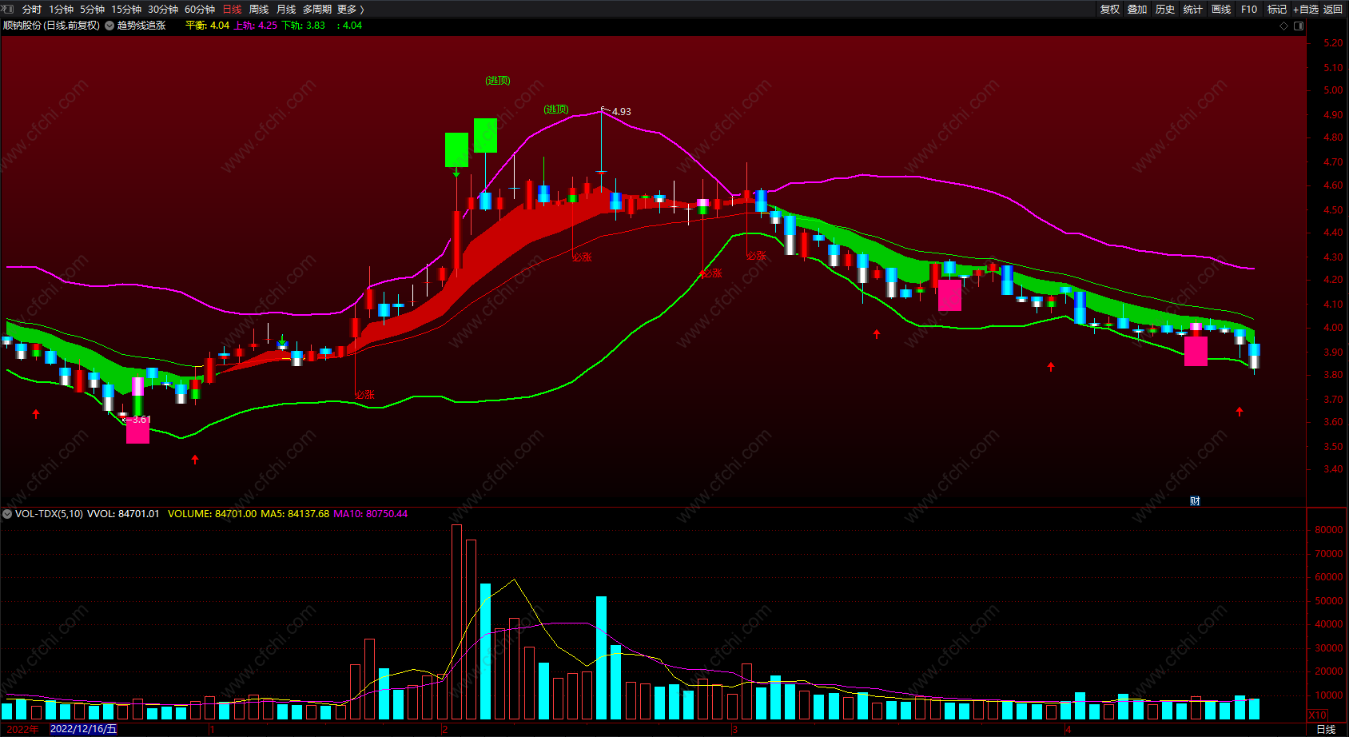
Task: Open F10 company information
Action: (x=1249, y=9)
